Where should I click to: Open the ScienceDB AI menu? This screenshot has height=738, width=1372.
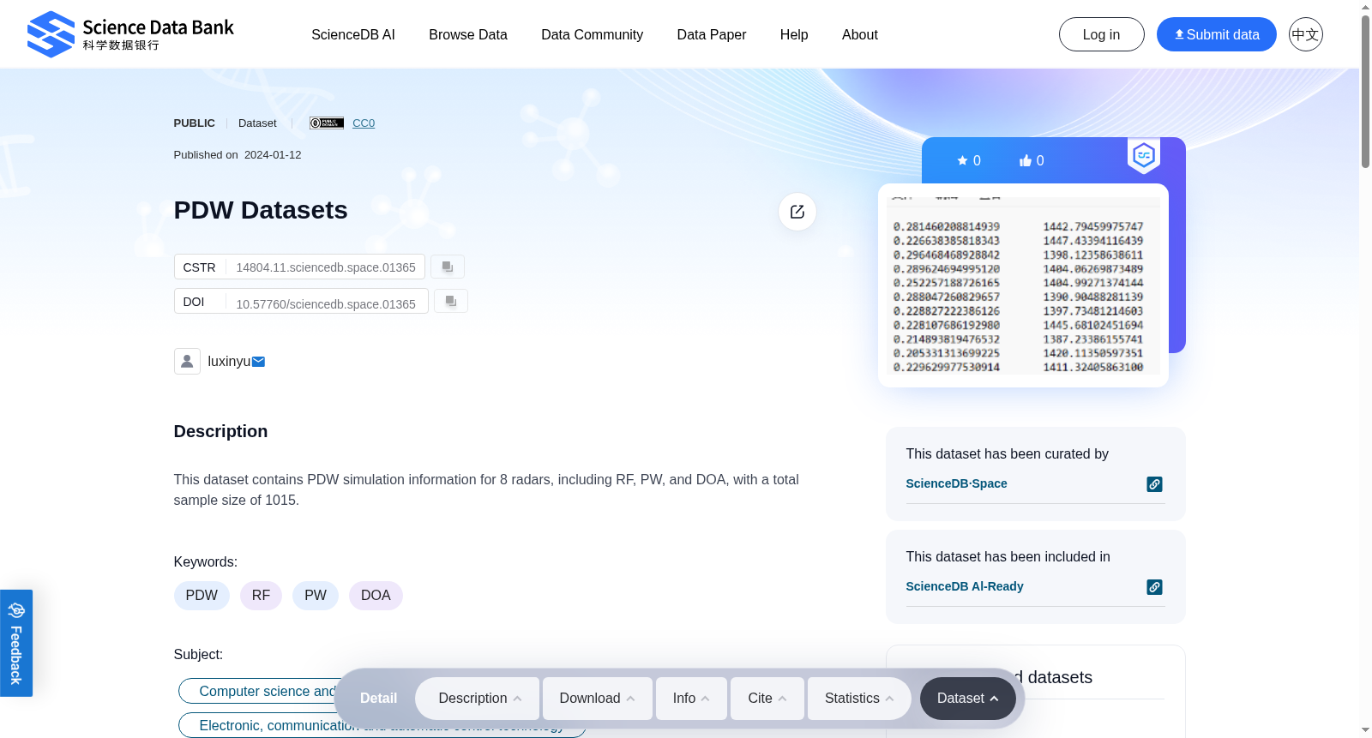pyautogui.click(x=353, y=34)
